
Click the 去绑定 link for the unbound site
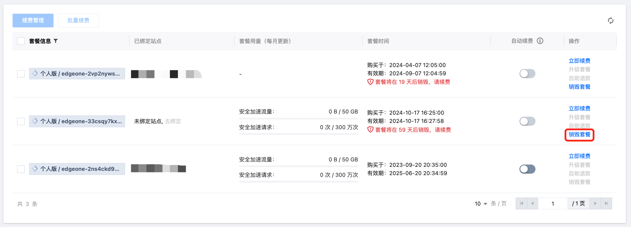[173, 121]
